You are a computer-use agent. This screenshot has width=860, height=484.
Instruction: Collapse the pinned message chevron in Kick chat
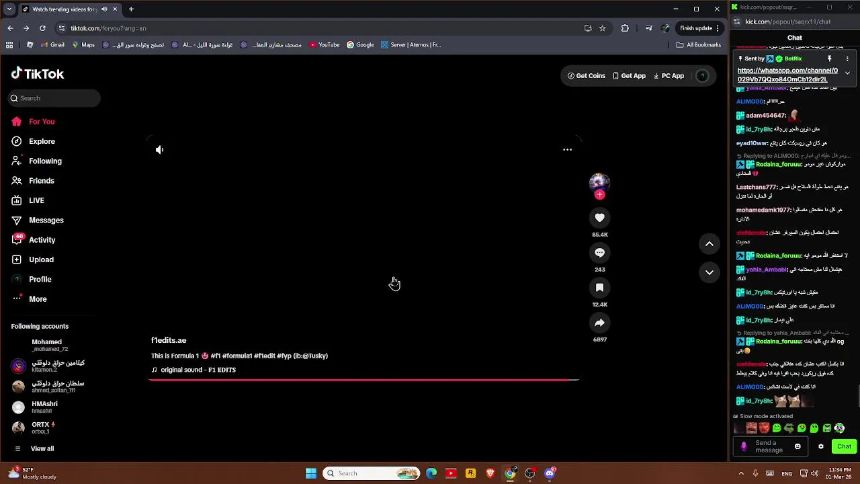click(847, 73)
